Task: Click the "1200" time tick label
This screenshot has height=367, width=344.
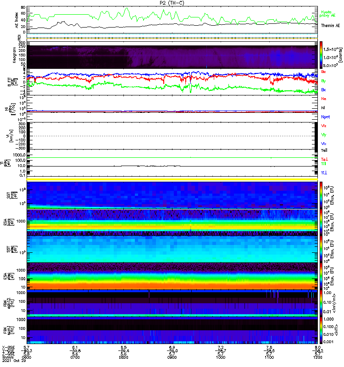Action: click(x=317, y=357)
